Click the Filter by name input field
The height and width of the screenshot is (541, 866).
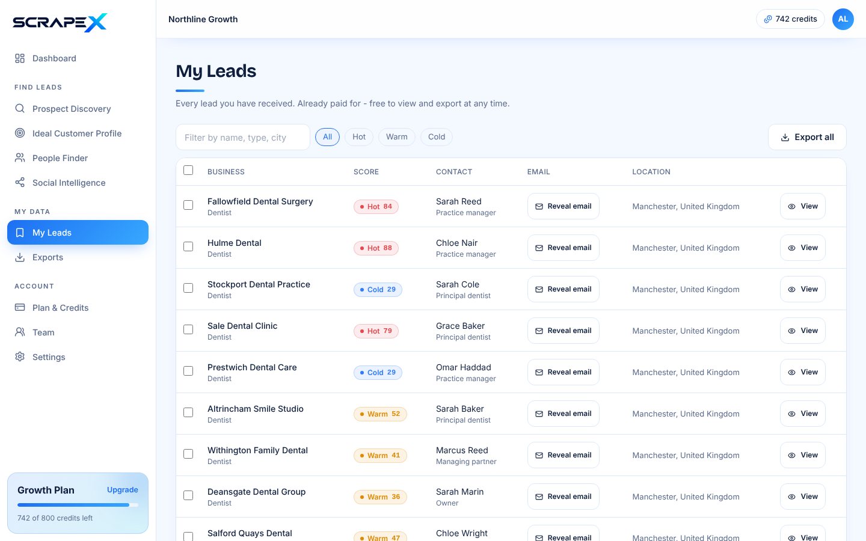point(243,137)
